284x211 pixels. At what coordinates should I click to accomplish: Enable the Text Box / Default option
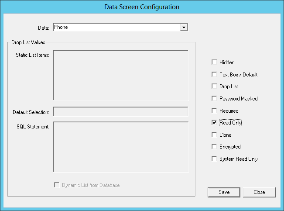coord(214,74)
